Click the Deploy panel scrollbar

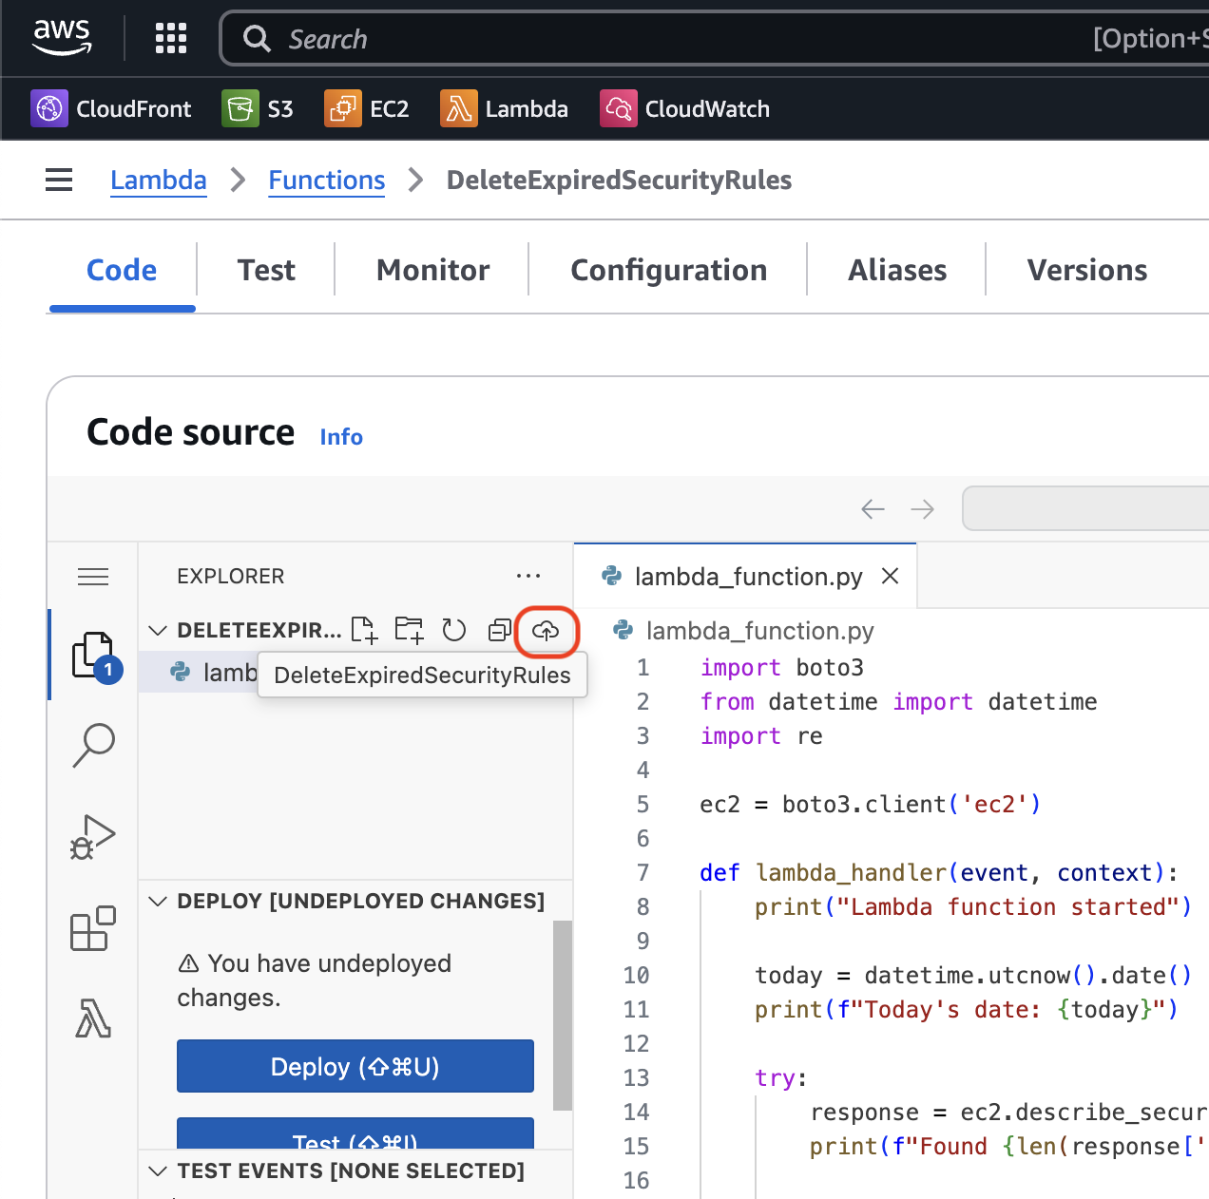point(563,1015)
